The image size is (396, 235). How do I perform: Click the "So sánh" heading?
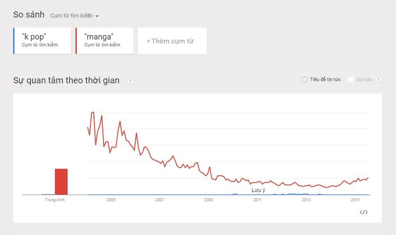29,15
